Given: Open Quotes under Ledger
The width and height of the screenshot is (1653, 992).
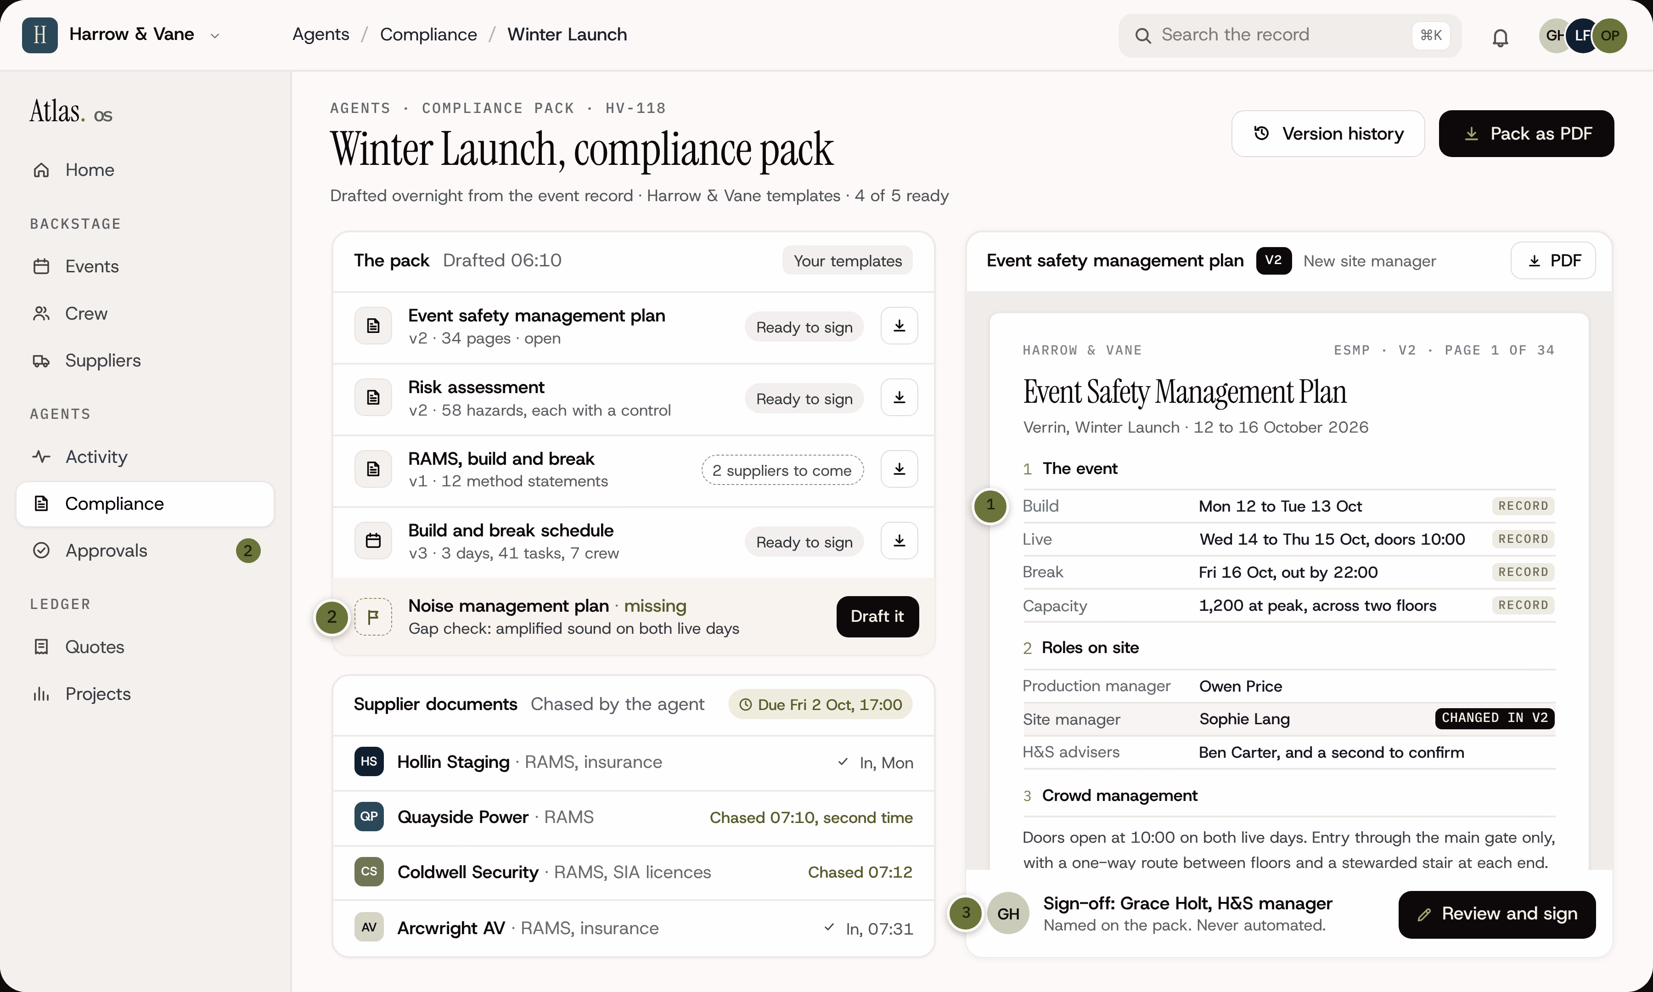Looking at the screenshot, I should 145,647.
